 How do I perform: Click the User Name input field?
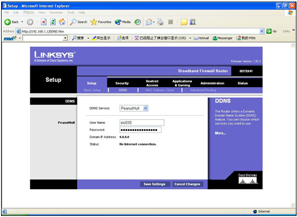click(142, 122)
